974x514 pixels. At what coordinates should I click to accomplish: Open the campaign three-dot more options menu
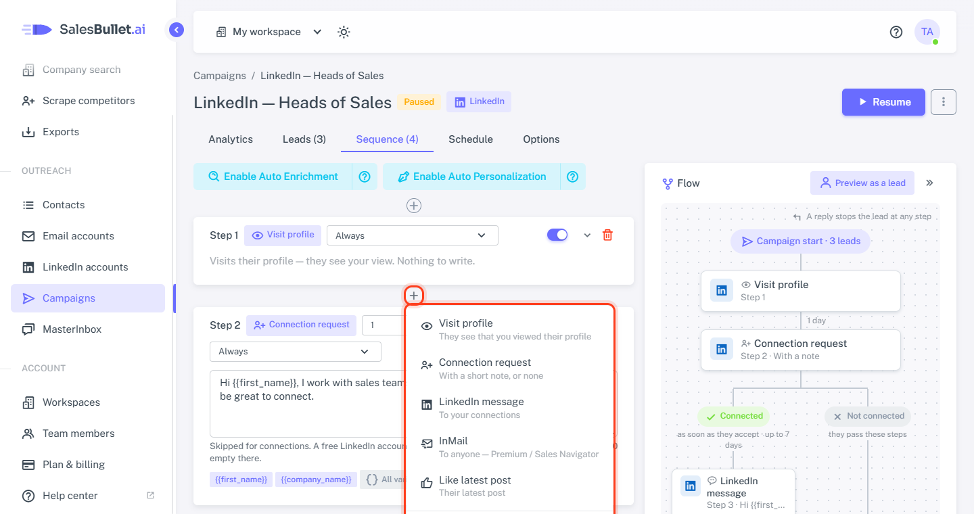pyautogui.click(x=944, y=102)
